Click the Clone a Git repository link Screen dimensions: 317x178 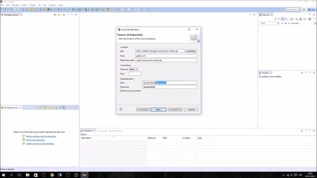(x=35, y=140)
